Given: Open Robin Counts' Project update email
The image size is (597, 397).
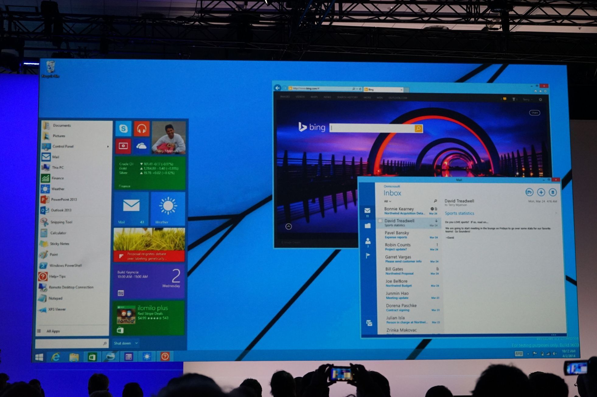Looking at the screenshot, I should [x=410, y=247].
